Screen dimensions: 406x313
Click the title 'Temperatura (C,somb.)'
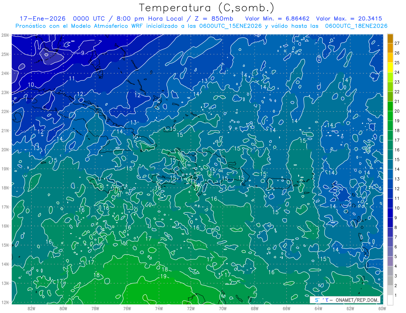tap(207, 8)
